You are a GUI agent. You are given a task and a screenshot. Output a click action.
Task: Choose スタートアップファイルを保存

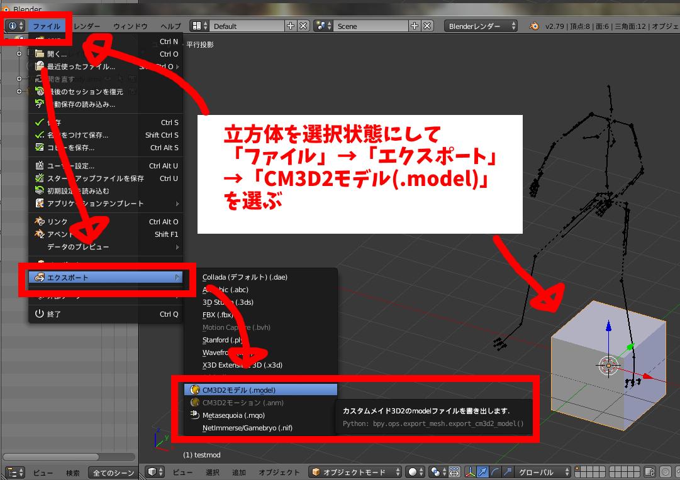(x=106, y=178)
